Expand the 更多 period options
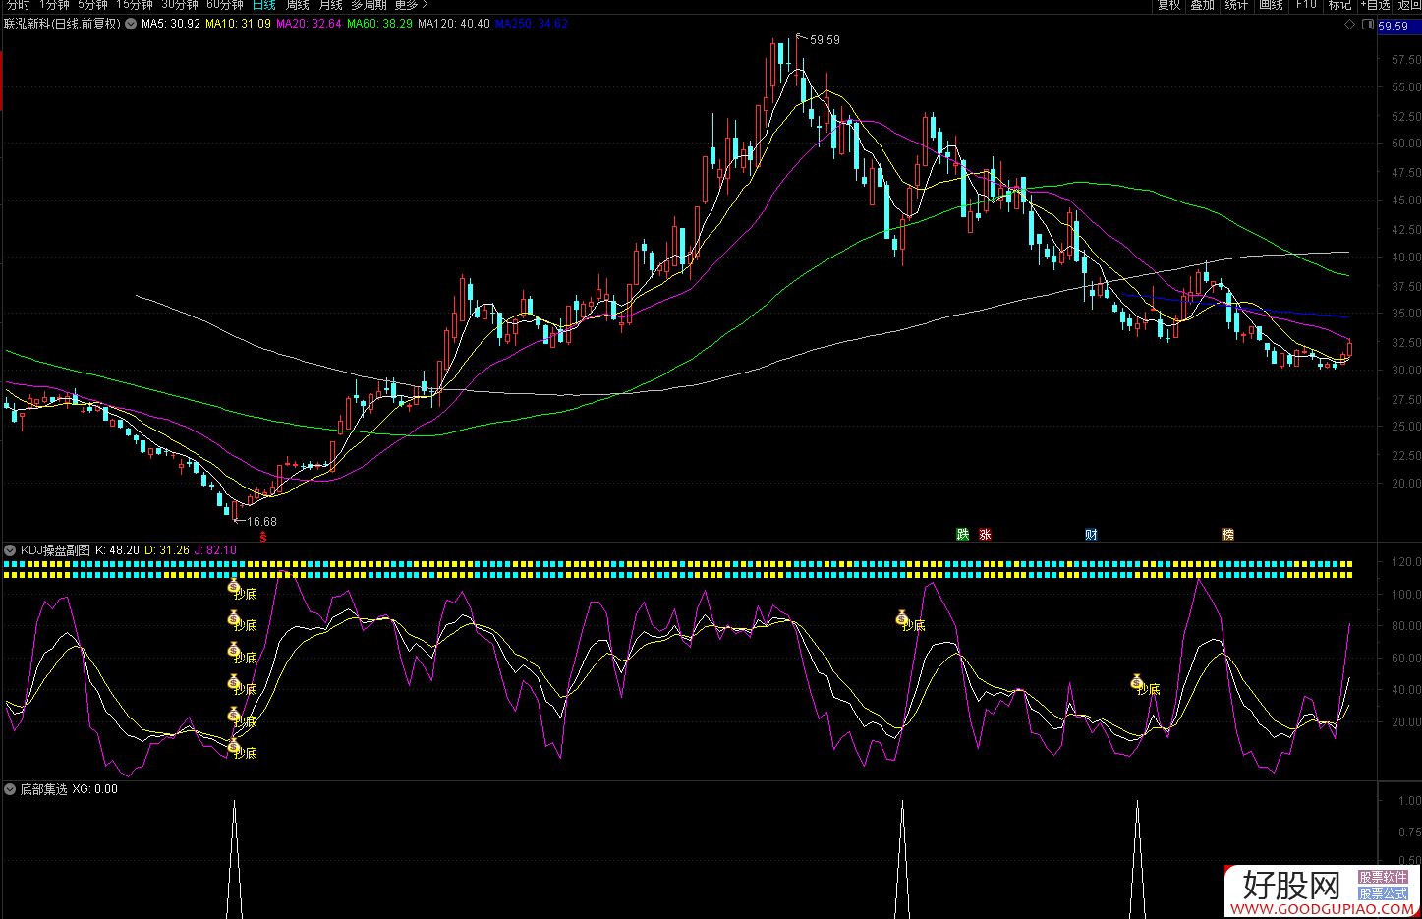This screenshot has height=919, width=1422. tap(411, 5)
